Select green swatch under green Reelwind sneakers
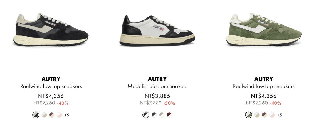Screen dimensions: 316x122 pos(249,115)
